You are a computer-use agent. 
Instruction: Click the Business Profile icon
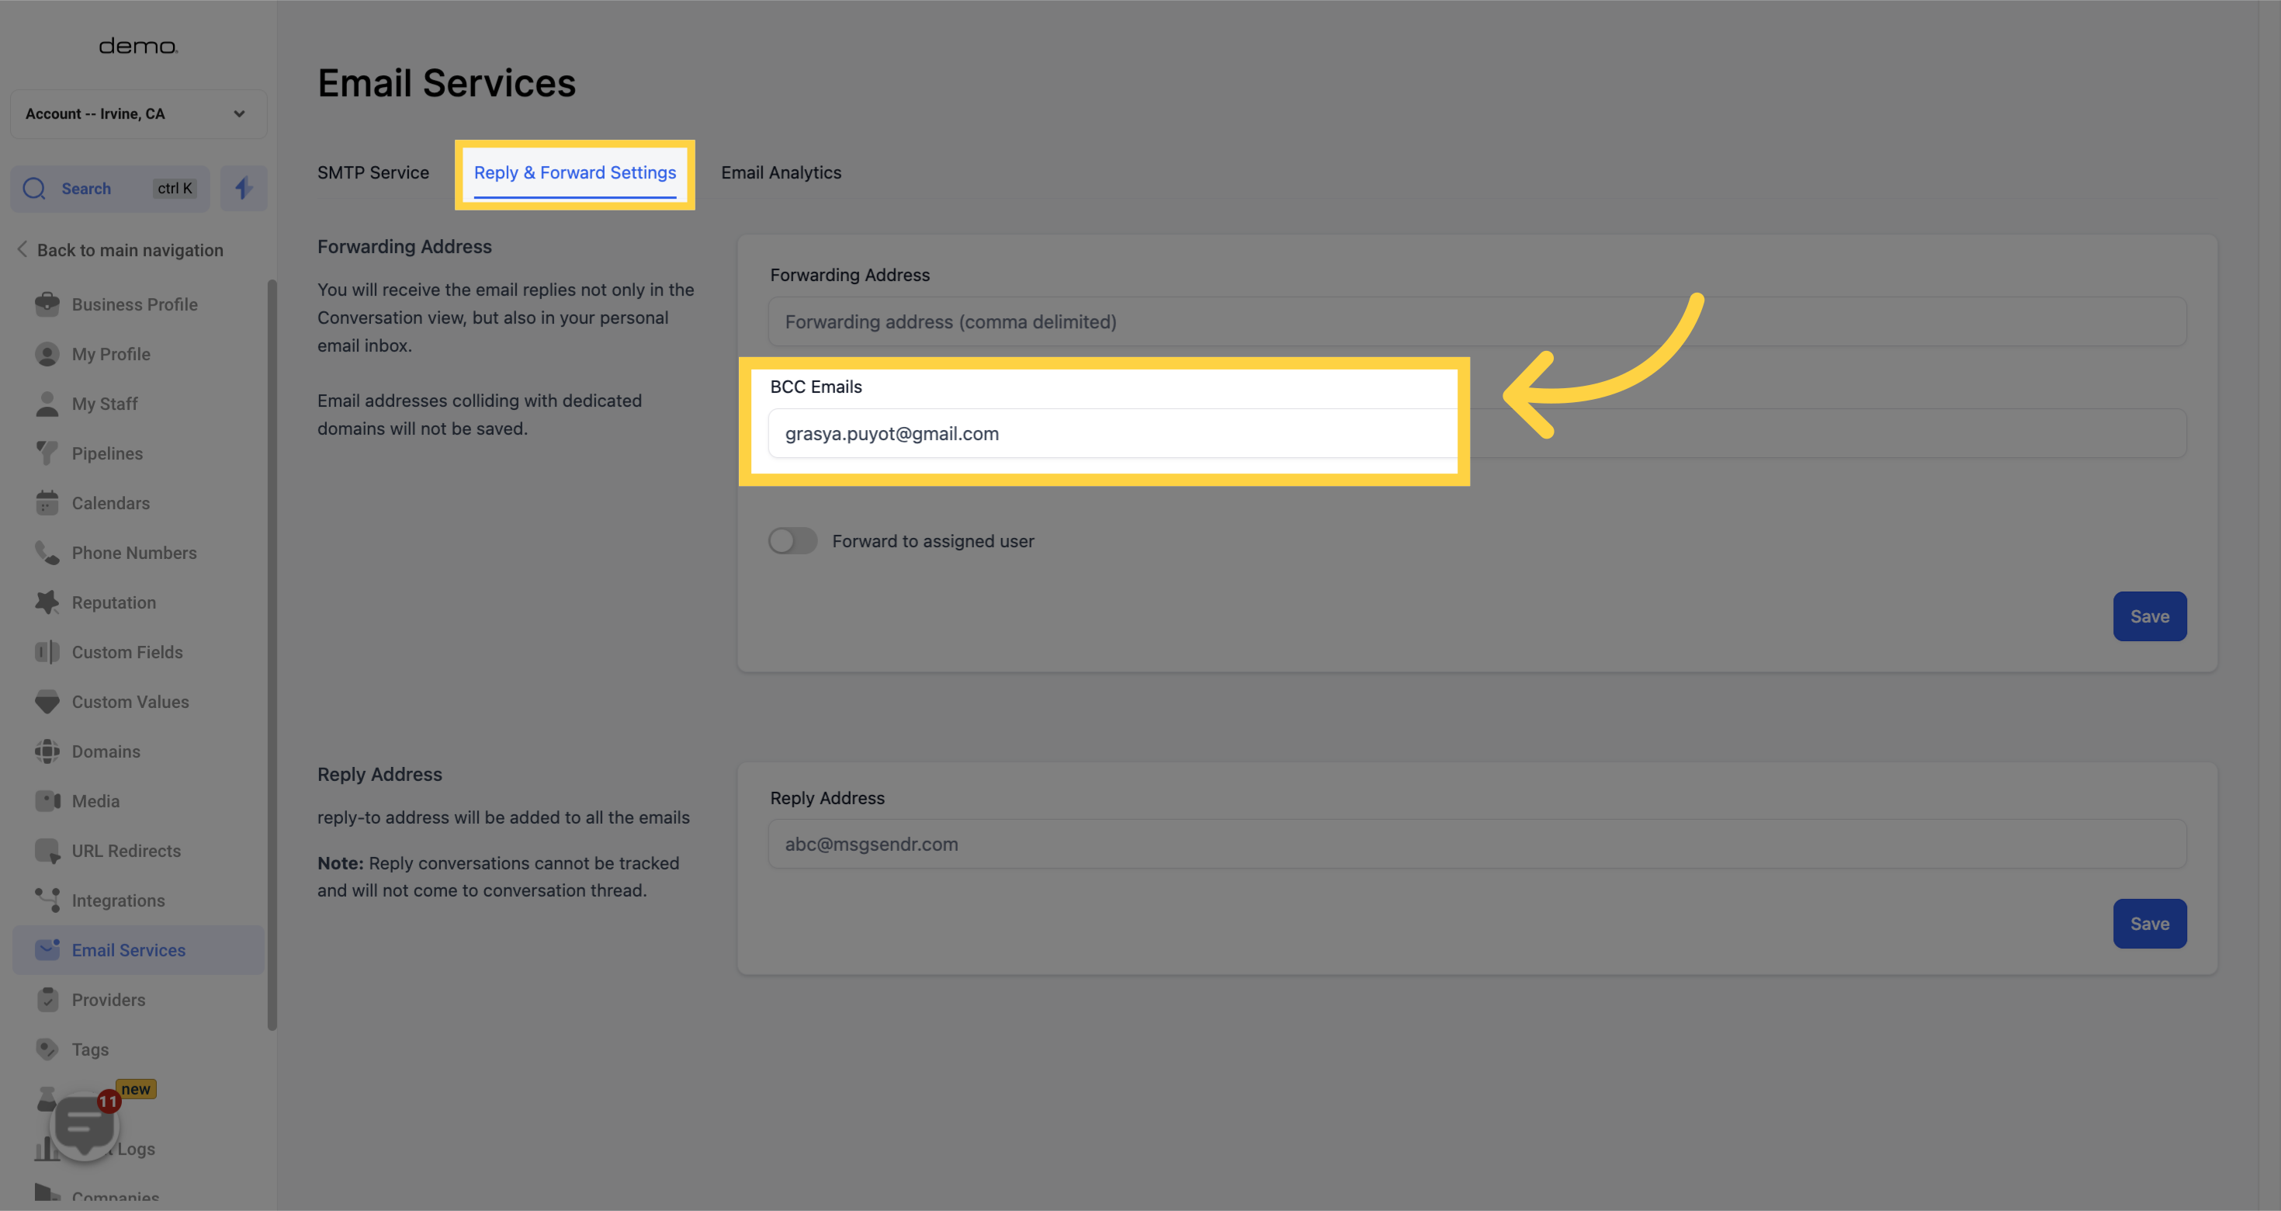(47, 303)
